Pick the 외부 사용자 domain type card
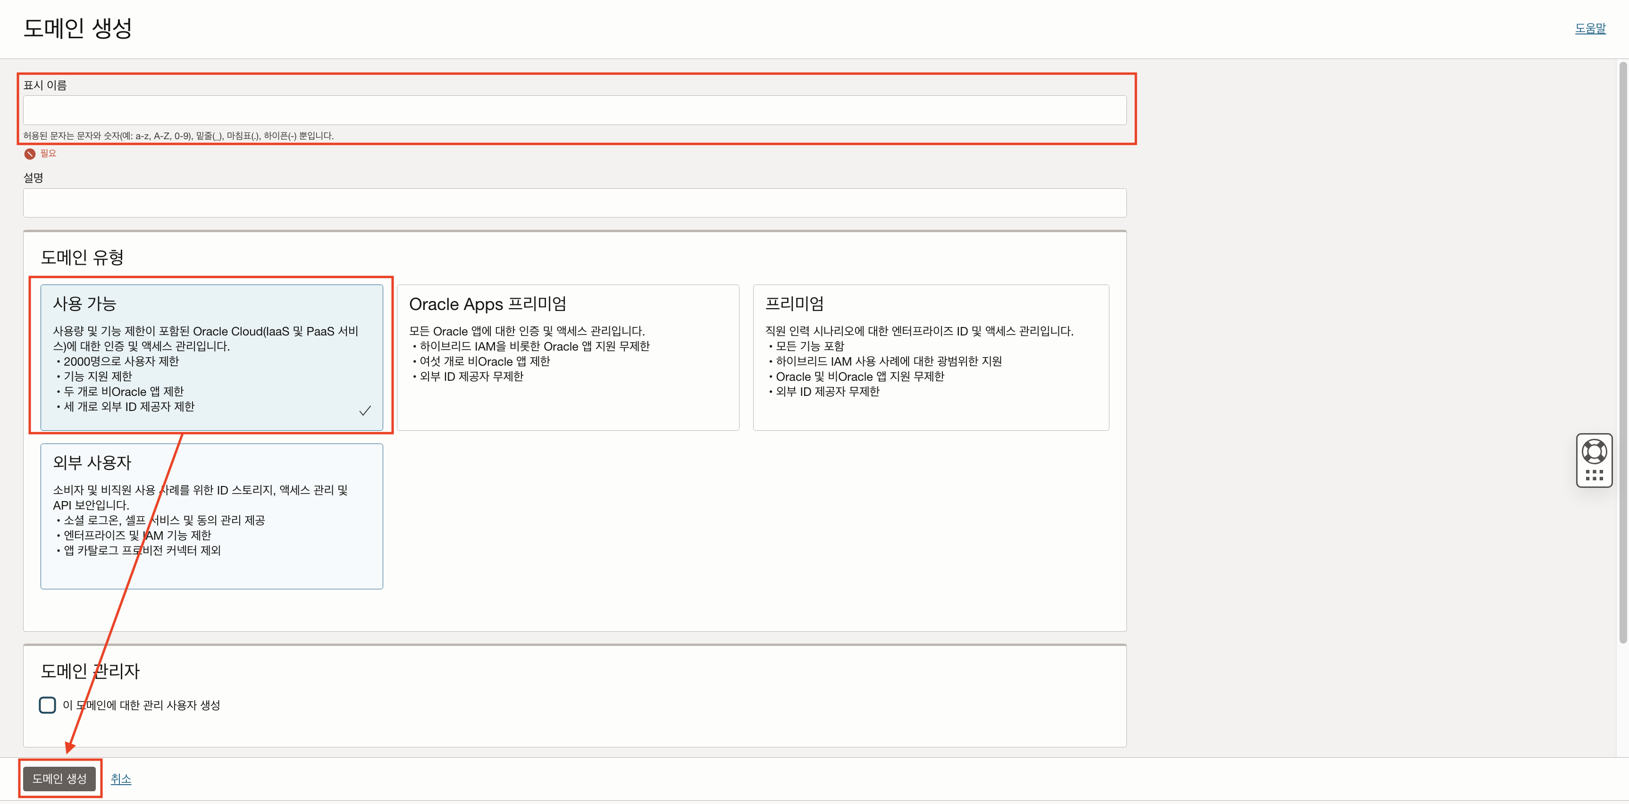 (x=211, y=516)
